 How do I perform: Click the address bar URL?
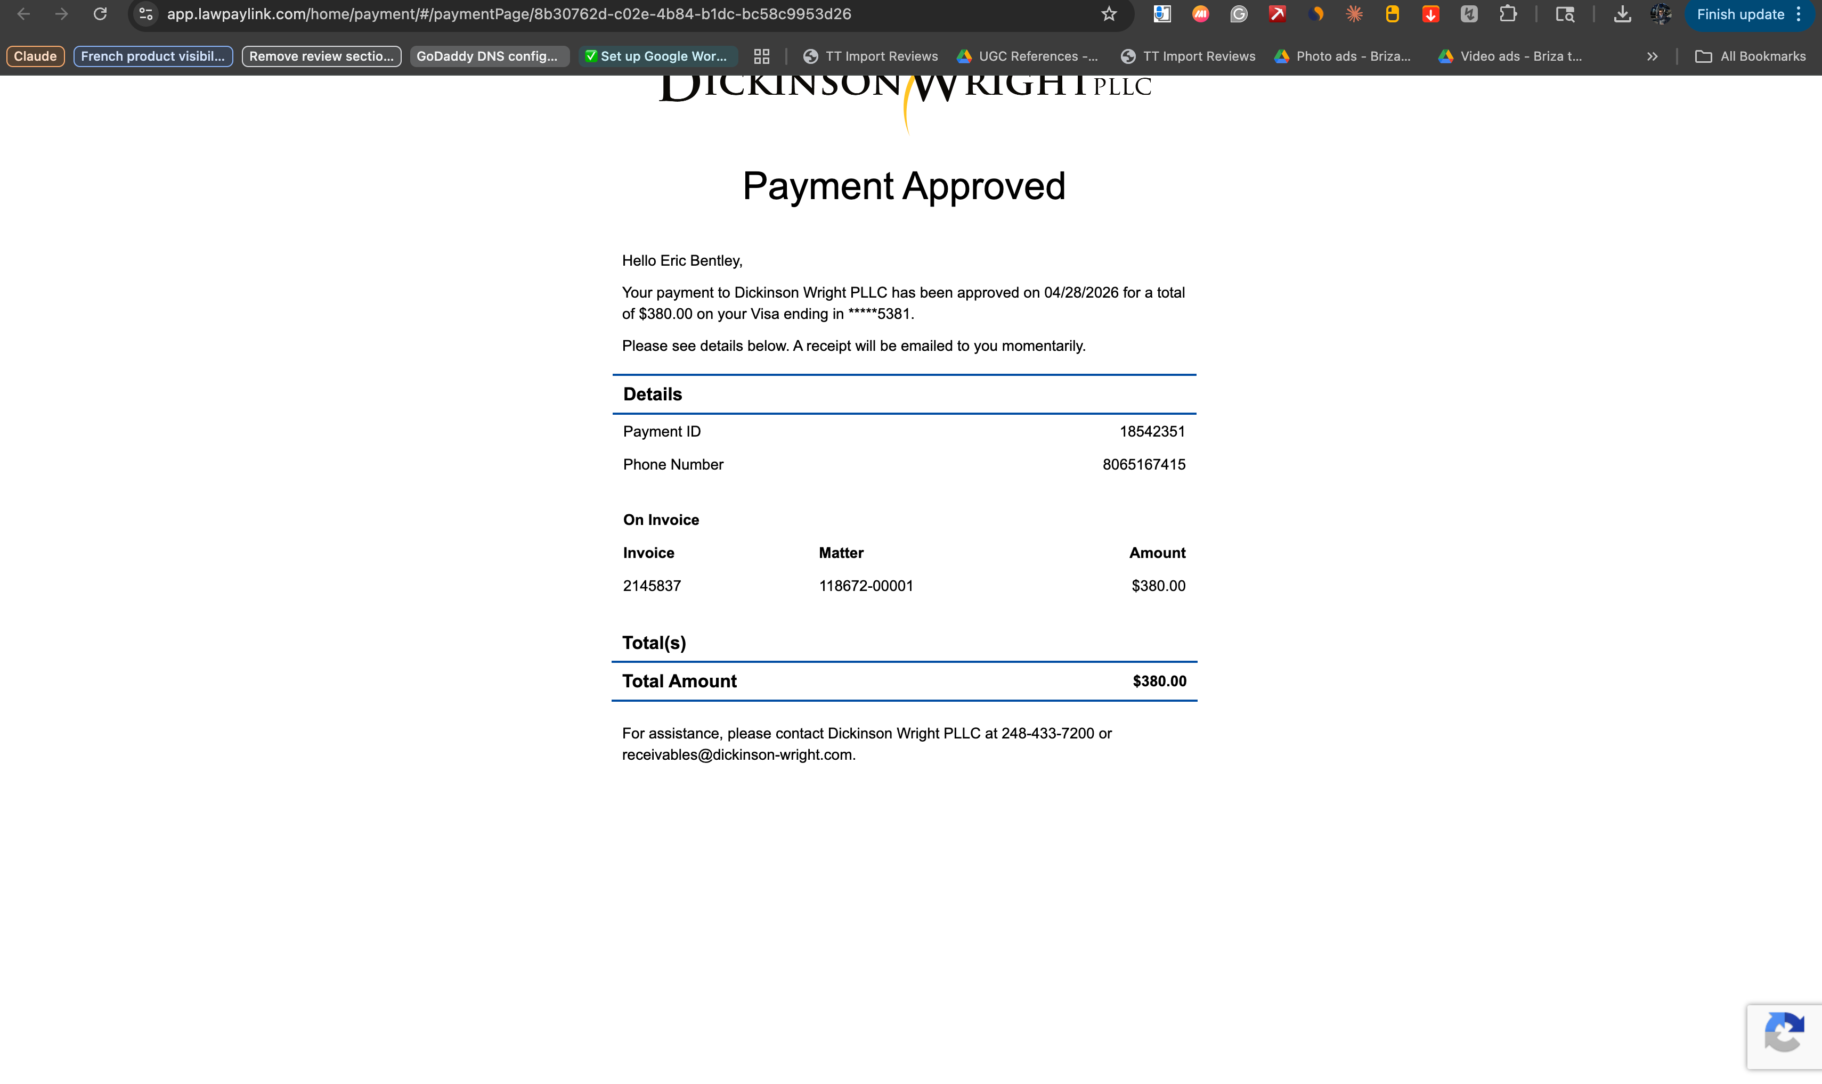pyautogui.click(x=509, y=14)
